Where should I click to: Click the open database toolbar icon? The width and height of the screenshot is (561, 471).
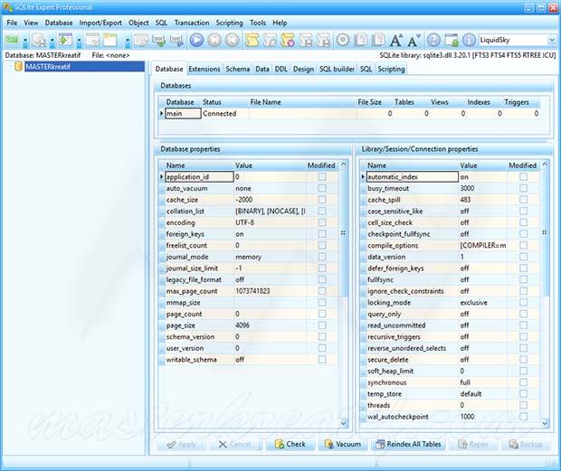click(x=38, y=40)
